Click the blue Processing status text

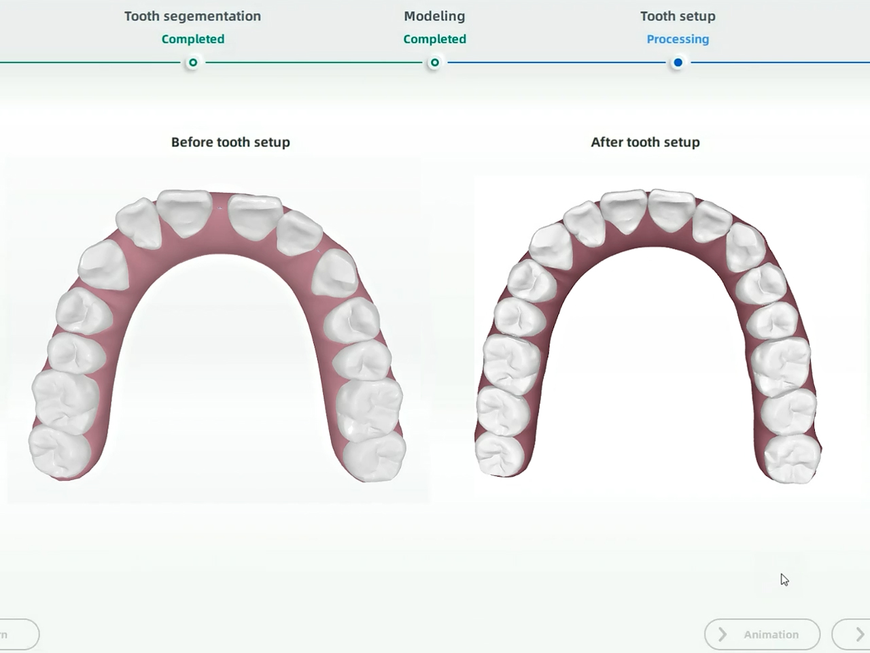point(678,39)
